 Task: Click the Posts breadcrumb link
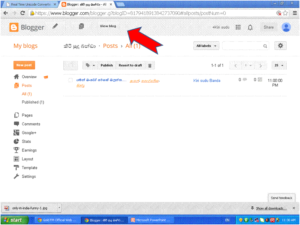110,46
